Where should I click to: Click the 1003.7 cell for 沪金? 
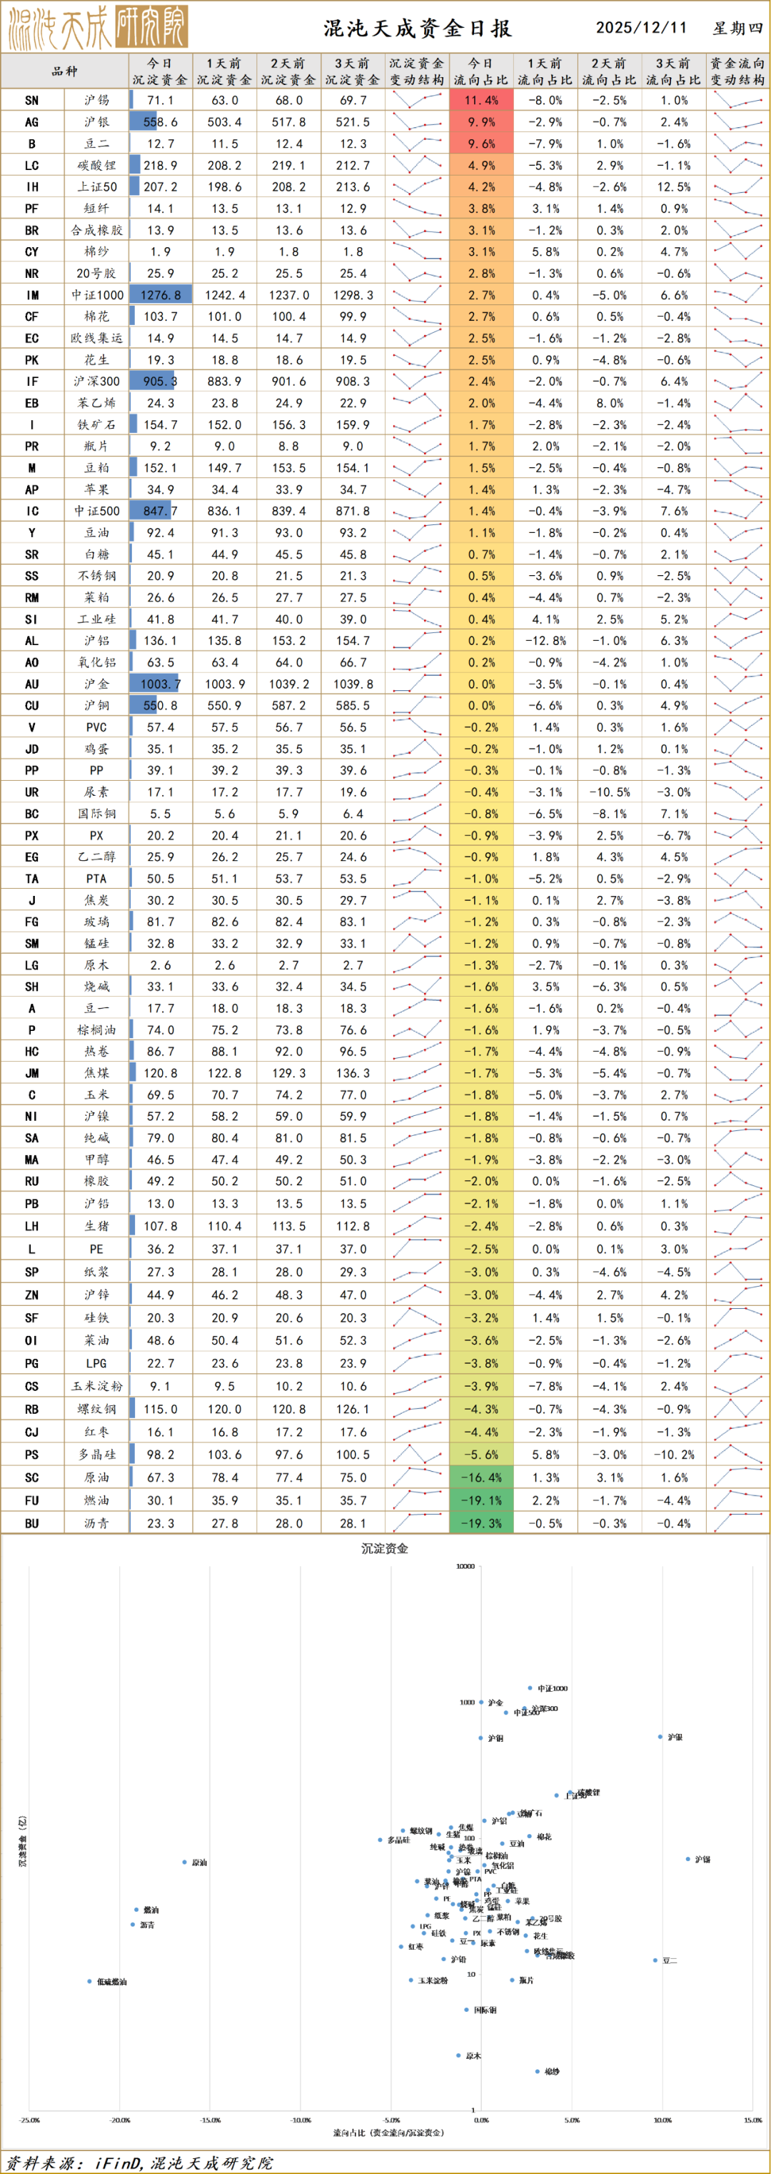pyautogui.click(x=161, y=684)
